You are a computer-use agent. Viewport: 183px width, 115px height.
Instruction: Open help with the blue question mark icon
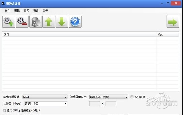pyautogui.click(x=75, y=22)
